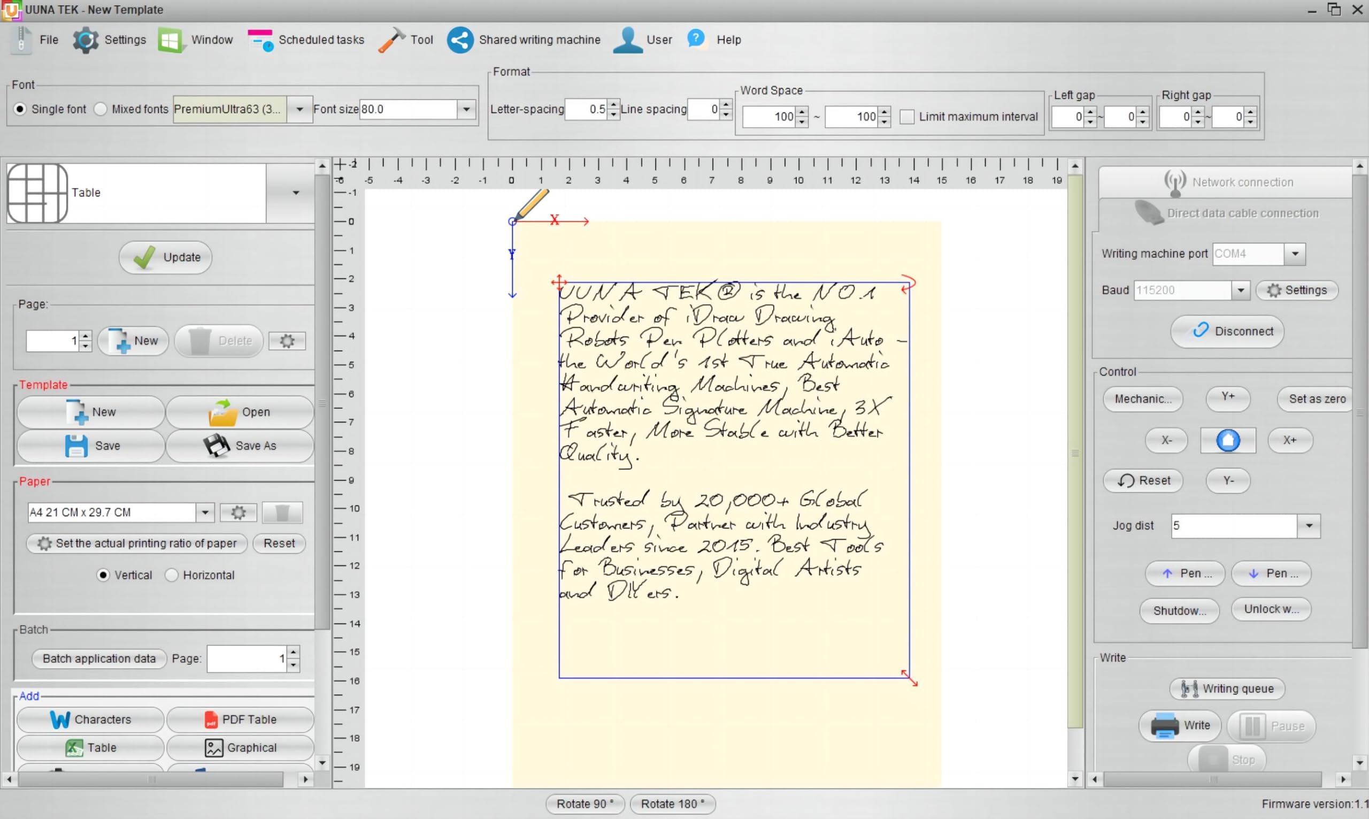
Task: Click Set the actual printing ratio of paper
Action: (x=137, y=543)
